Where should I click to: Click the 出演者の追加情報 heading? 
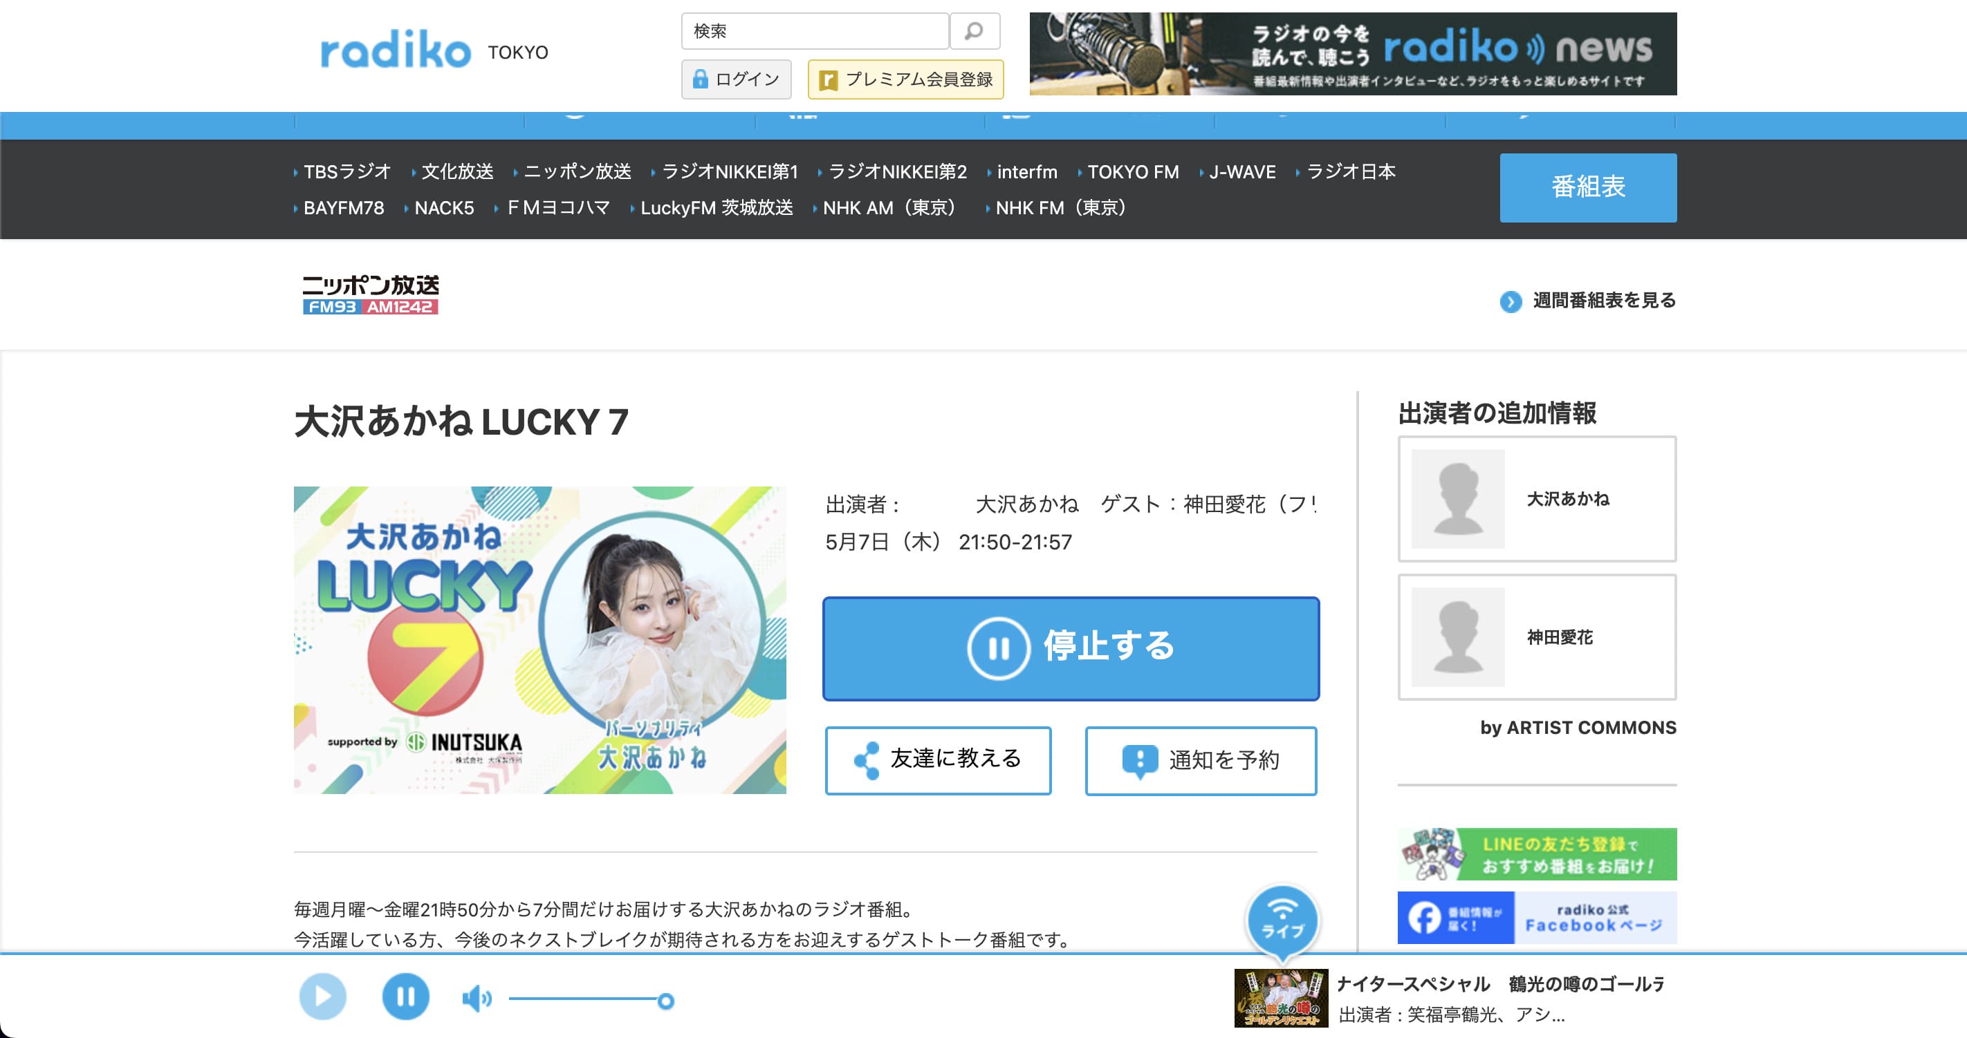[1497, 413]
